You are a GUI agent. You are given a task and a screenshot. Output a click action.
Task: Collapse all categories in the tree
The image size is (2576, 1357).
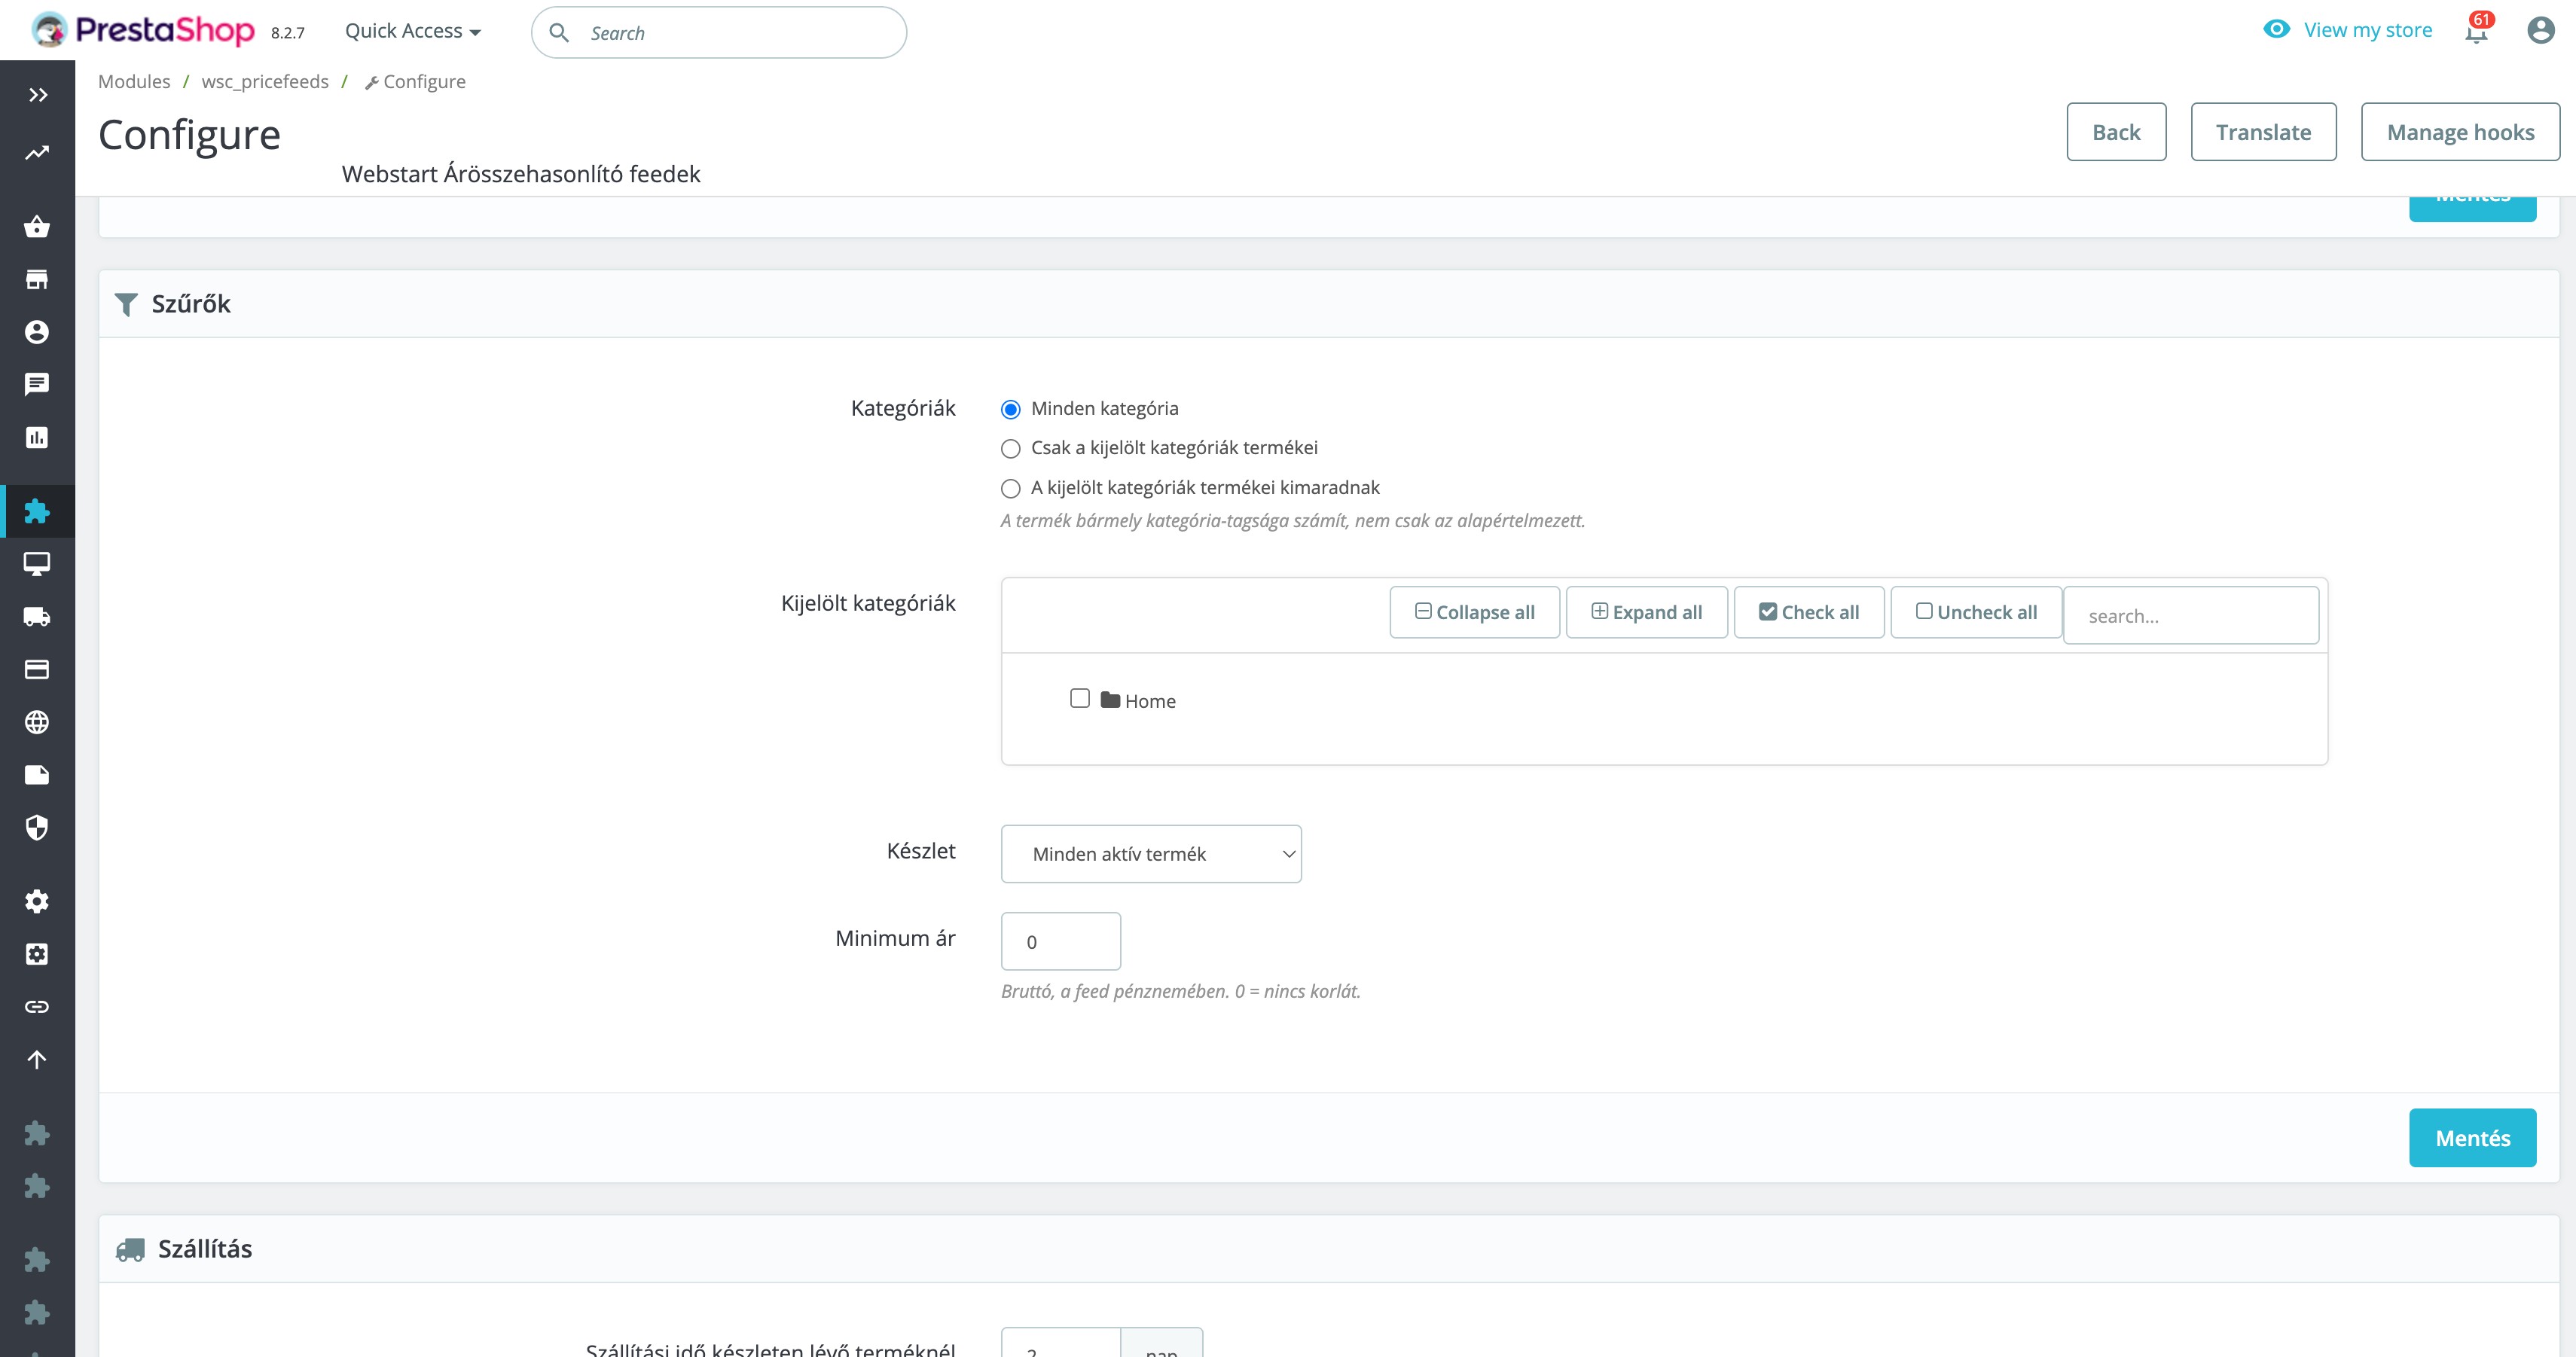coord(1475,612)
